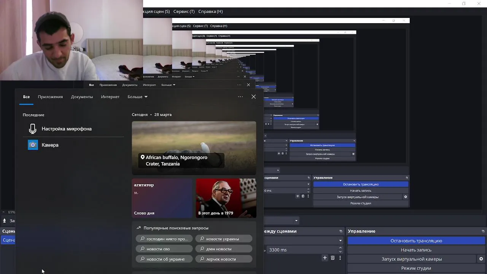487x274 pixels.
Task: Click Остановить трансляцию in main Управление dock
Action: (x=416, y=241)
